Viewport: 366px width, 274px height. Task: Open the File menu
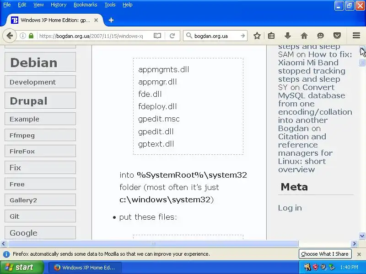tap(7, 5)
